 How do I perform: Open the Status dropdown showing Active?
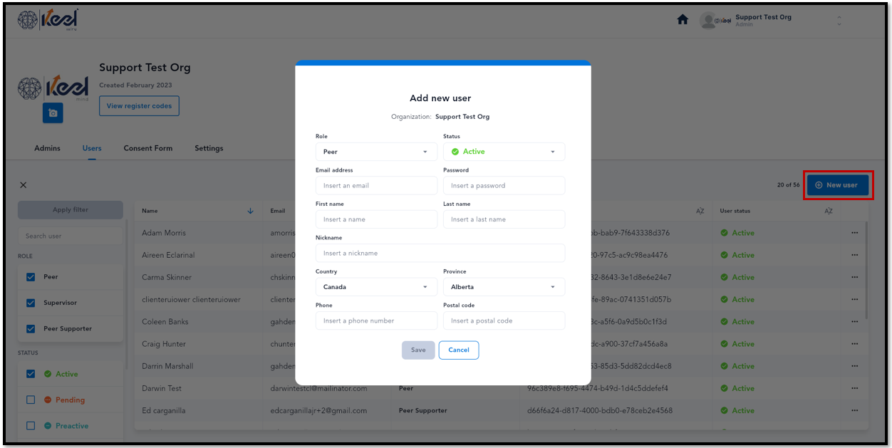[x=504, y=152]
